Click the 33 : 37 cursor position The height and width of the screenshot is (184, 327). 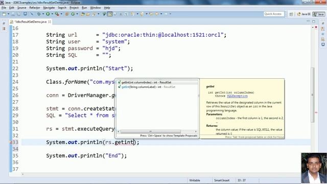coord(241,180)
